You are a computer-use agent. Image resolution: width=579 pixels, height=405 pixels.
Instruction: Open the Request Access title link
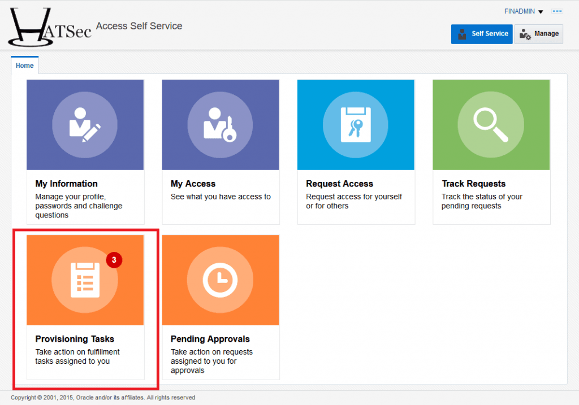coord(339,184)
